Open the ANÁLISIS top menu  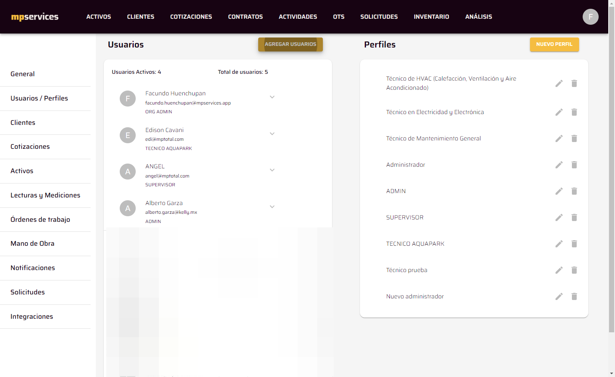[x=479, y=17]
